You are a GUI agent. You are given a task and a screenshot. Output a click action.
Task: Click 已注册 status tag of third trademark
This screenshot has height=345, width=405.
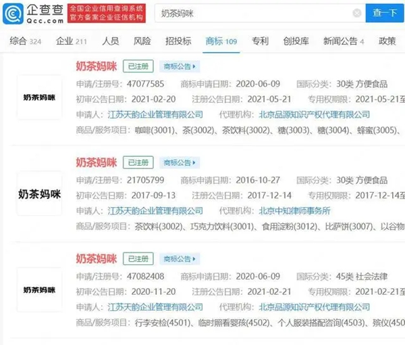(138, 259)
